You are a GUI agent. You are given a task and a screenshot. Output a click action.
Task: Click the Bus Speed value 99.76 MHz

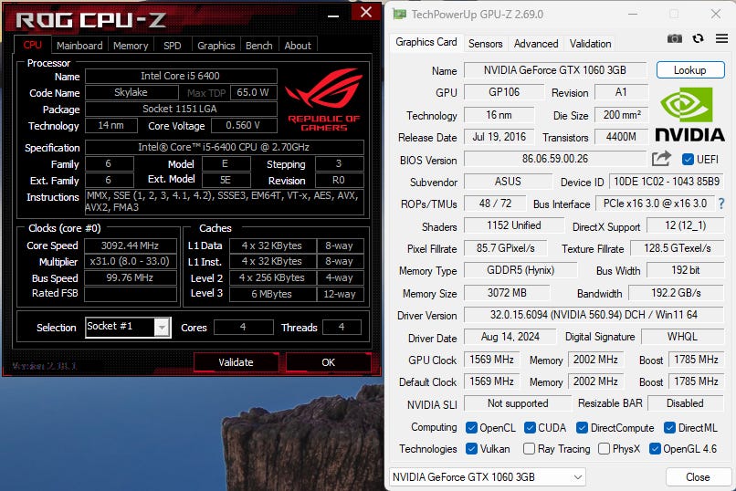tap(130, 277)
